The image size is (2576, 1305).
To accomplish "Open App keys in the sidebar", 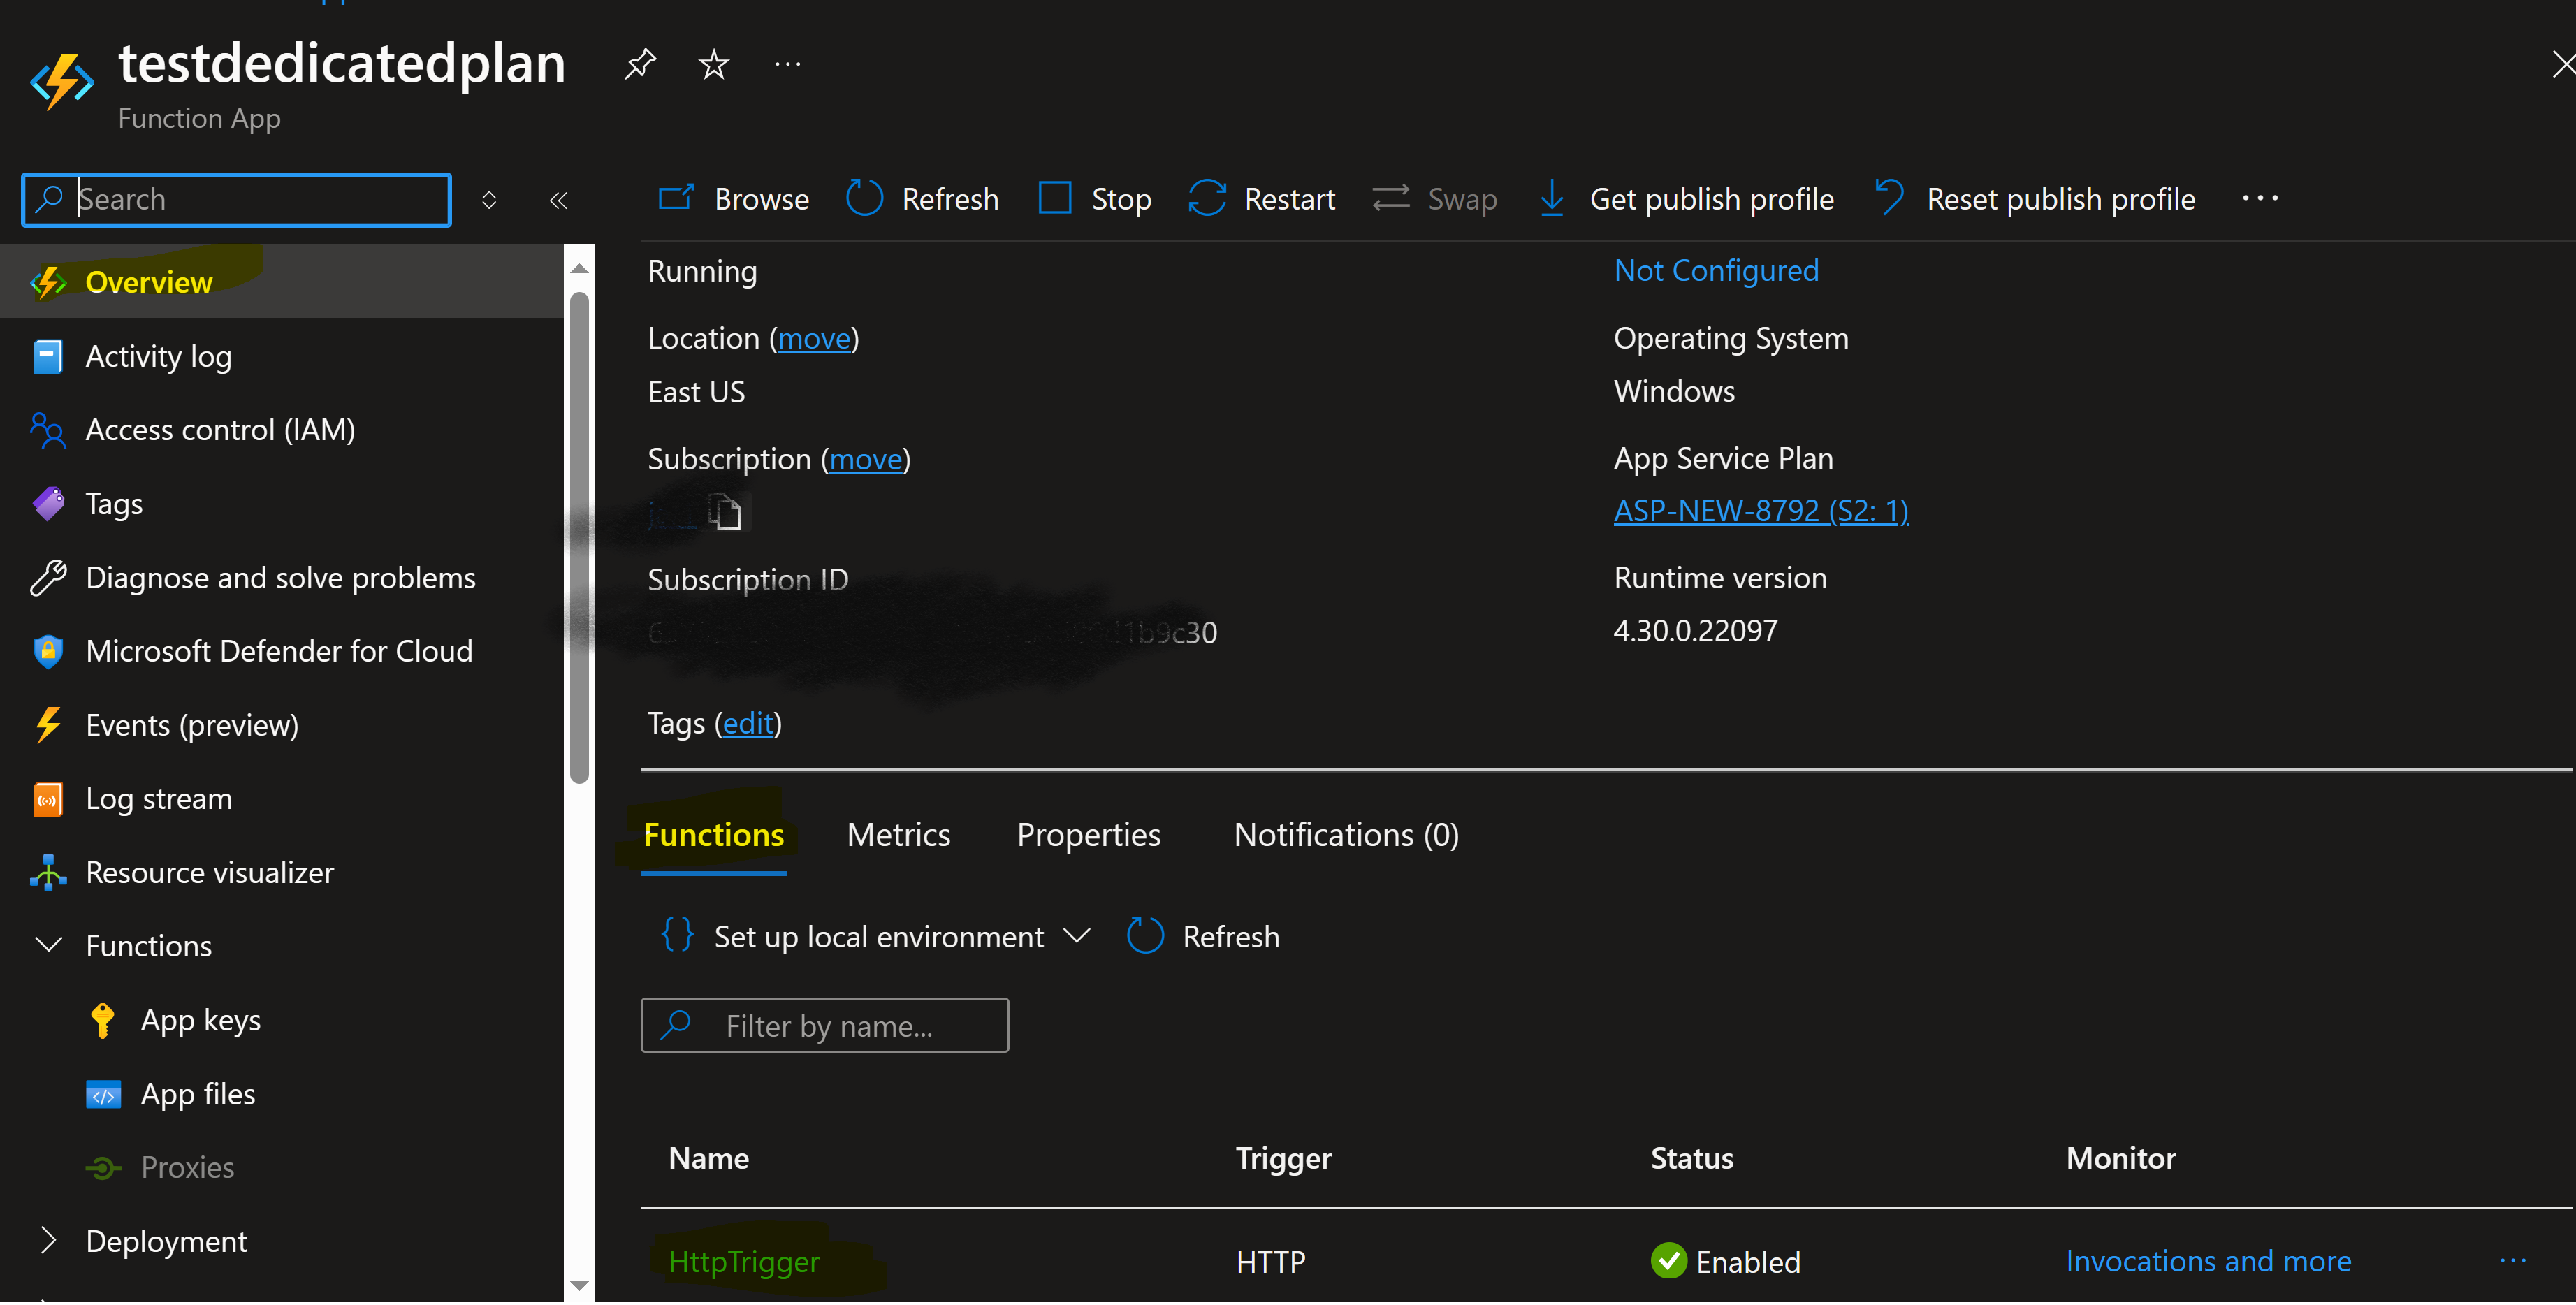I will point(200,1019).
